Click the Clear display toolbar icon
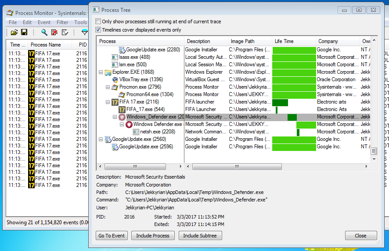 pyautogui.click(x=65, y=32)
